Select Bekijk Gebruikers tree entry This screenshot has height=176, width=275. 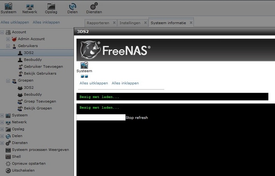40,74
